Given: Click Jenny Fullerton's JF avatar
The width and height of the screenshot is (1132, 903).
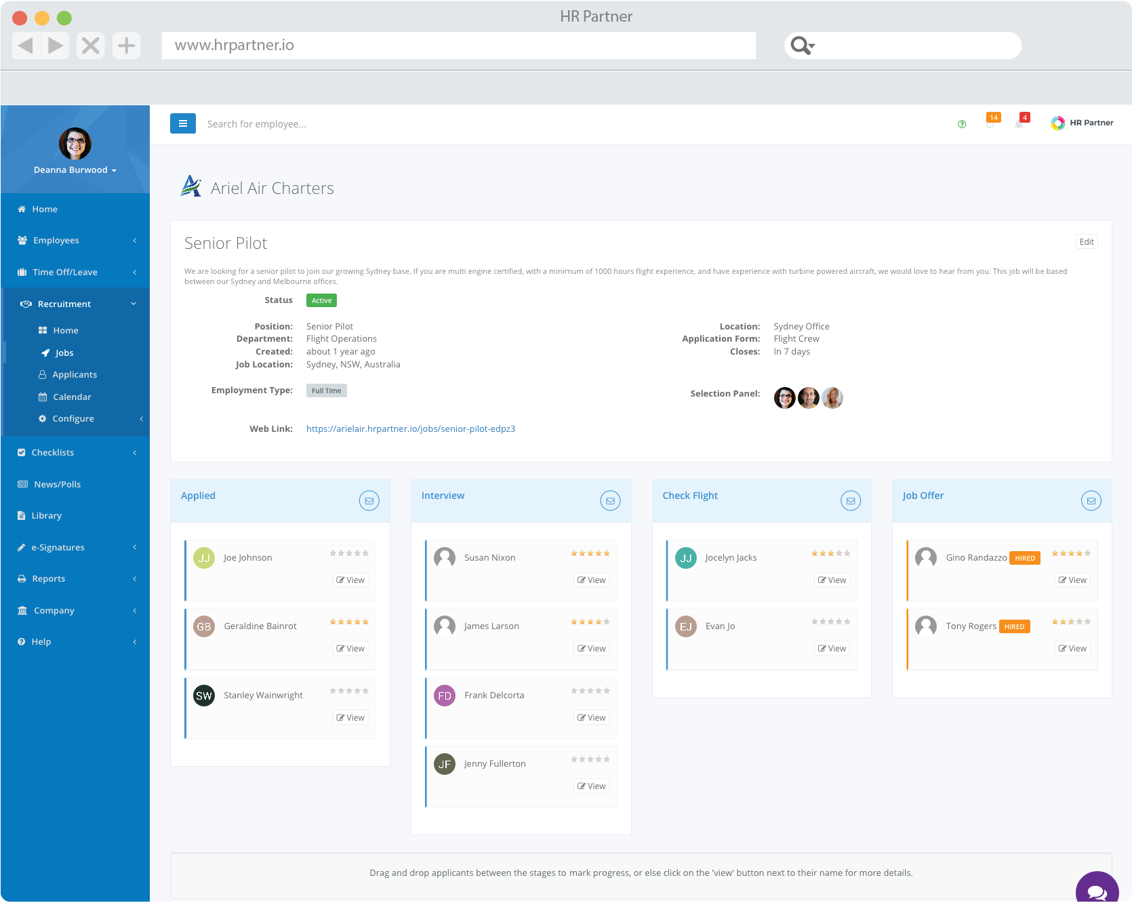Looking at the screenshot, I should click(x=445, y=764).
